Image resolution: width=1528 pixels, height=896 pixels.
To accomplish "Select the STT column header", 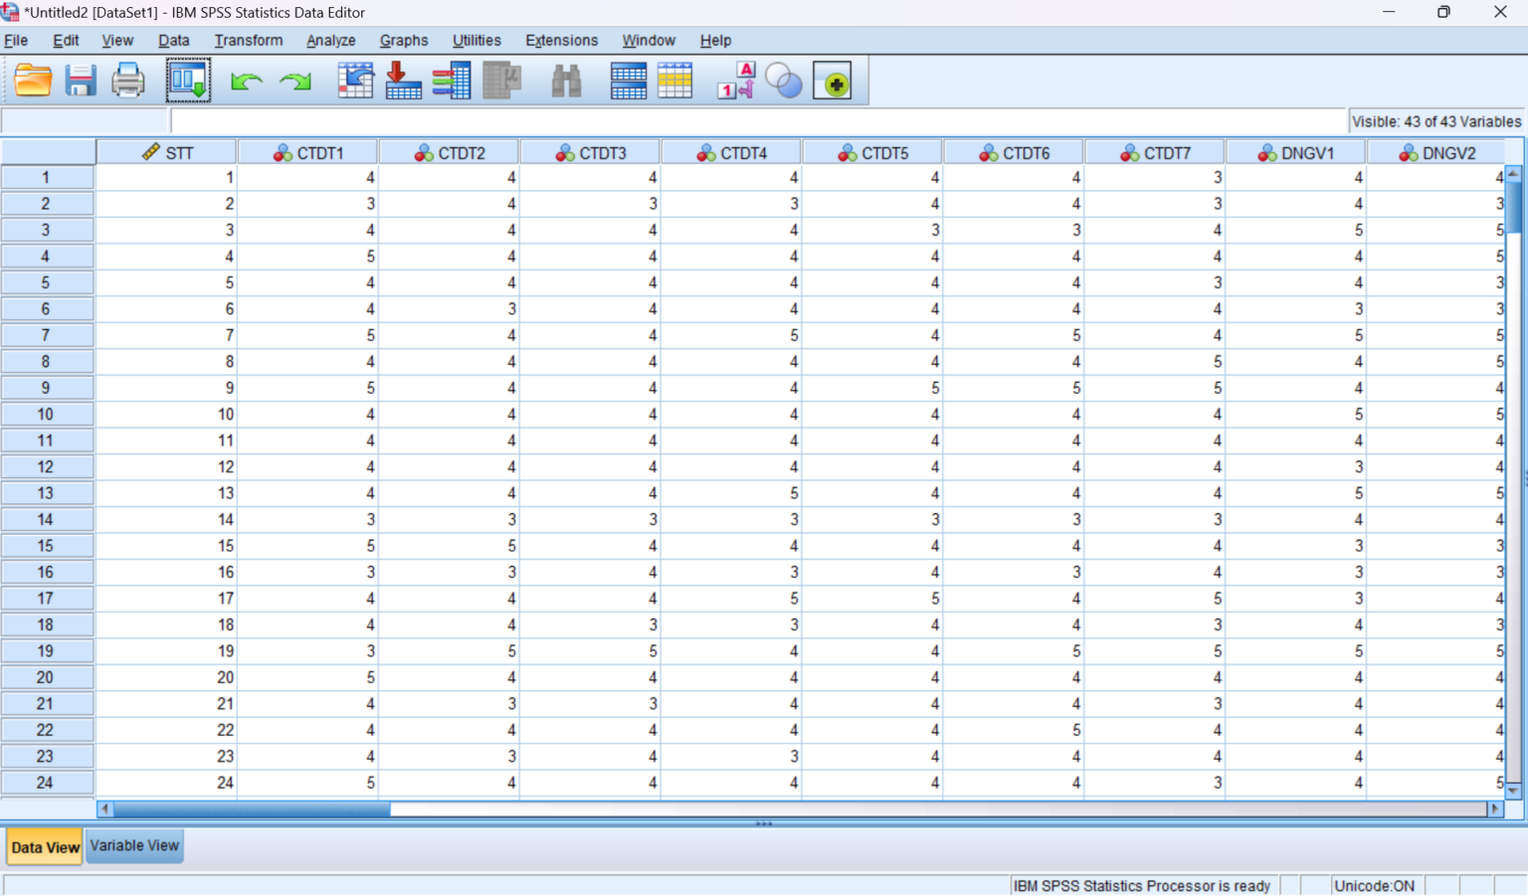I will 167,152.
